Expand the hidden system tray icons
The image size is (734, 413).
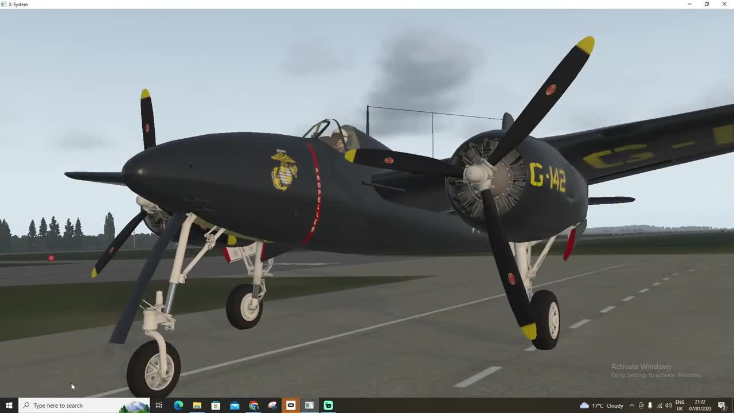[x=631, y=406]
